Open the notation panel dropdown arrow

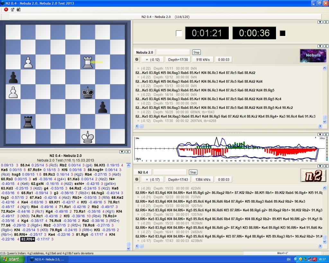click(121, 152)
